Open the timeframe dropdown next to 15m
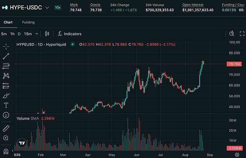Screen dimensions: 246x158 click(x=37, y=34)
